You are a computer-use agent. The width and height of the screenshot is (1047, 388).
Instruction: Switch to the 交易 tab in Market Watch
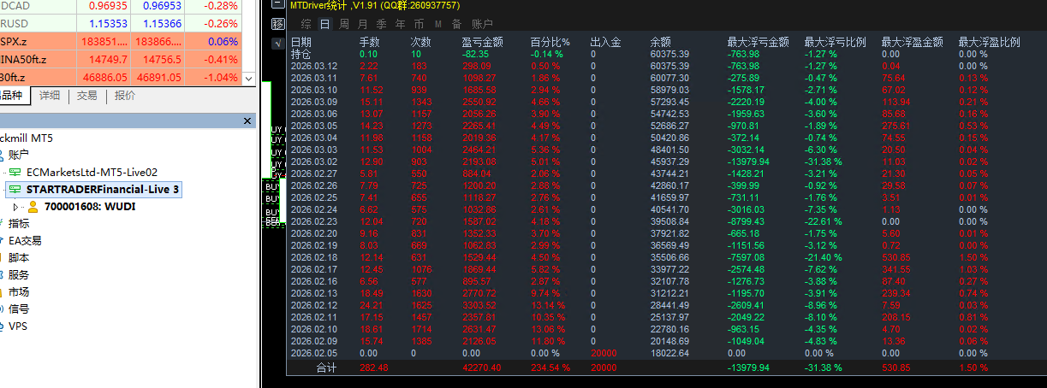(x=86, y=96)
